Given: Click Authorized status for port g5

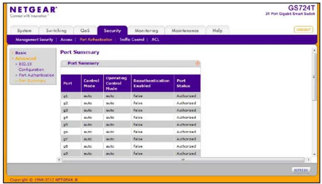Looking at the screenshot, I should point(186,125).
